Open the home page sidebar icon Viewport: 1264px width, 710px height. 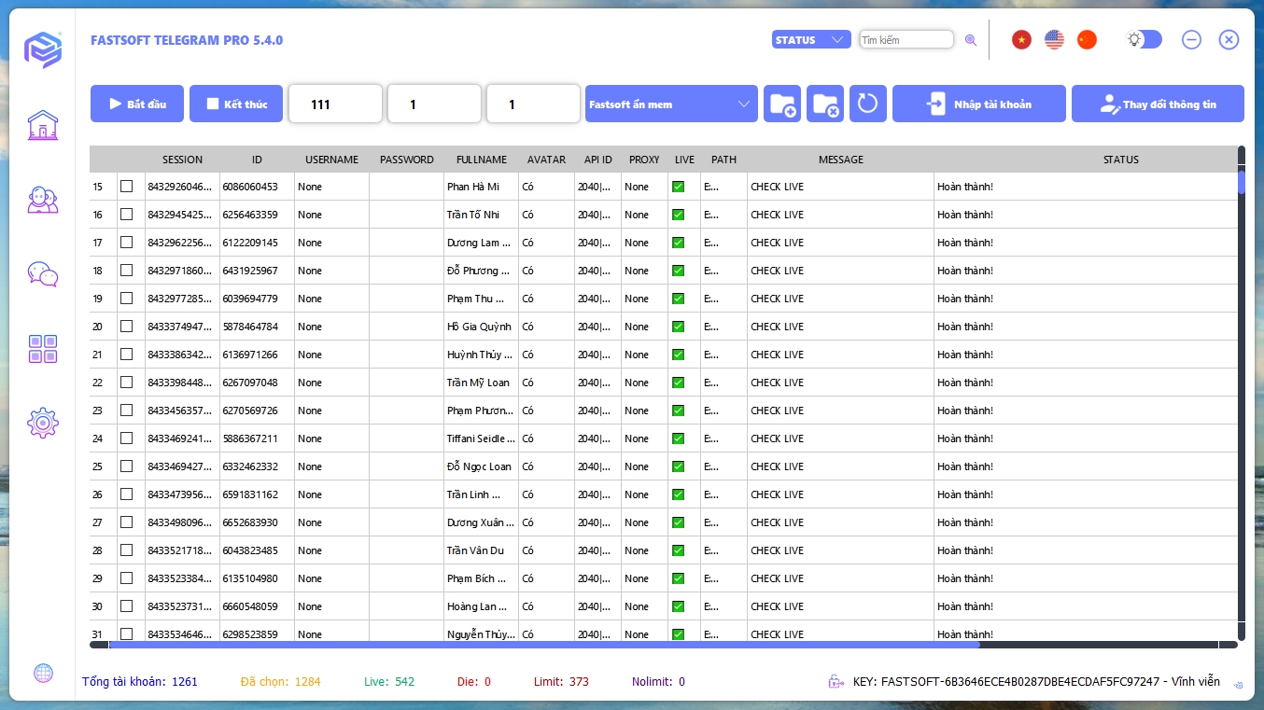[43, 125]
